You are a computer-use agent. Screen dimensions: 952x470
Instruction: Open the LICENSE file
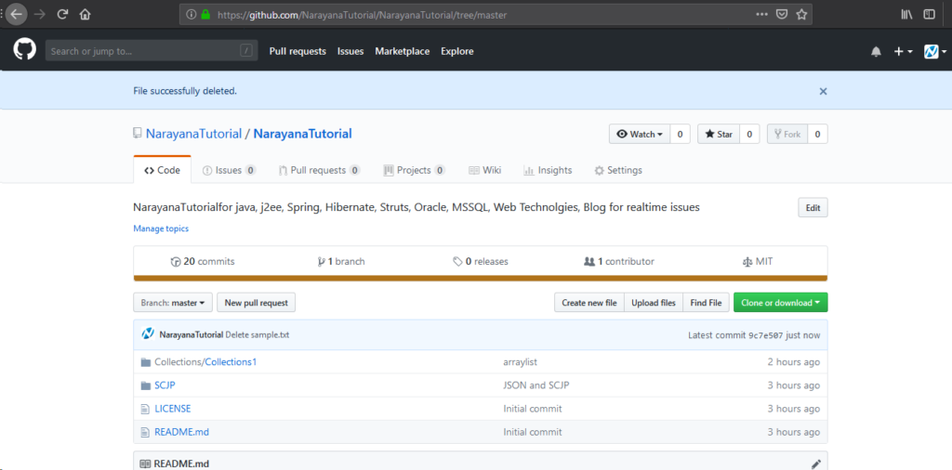point(173,409)
